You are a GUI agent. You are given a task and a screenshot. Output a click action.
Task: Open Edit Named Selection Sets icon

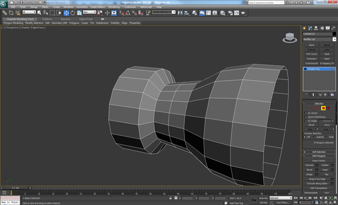click(x=148, y=13)
